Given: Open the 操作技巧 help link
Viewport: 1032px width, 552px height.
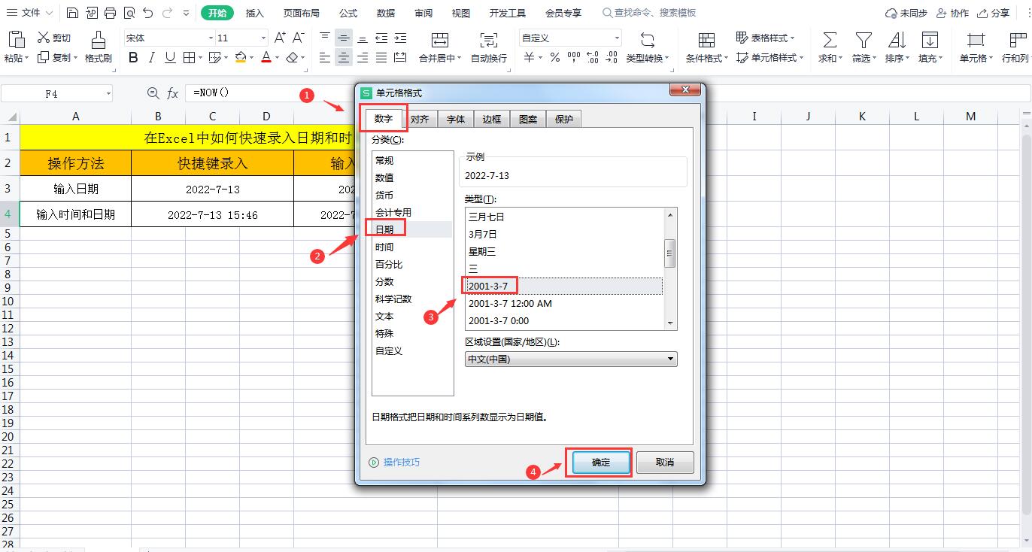Looking at the screenshot, I should [401, 463].
